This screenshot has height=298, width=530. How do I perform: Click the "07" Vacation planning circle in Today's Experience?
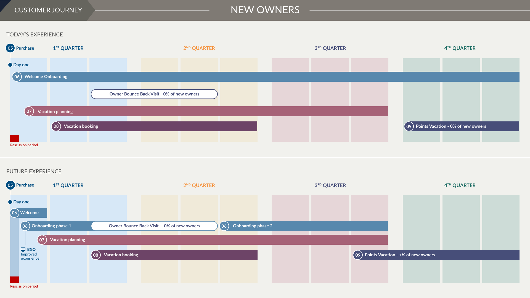[29, 111]
